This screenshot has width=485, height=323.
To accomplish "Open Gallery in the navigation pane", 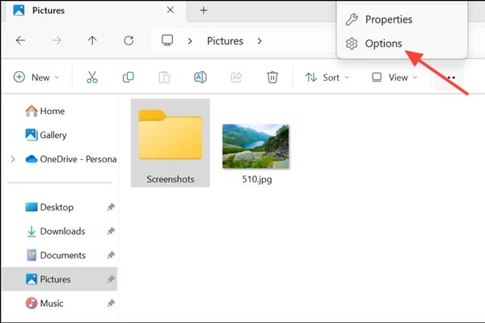I will 53,135.
